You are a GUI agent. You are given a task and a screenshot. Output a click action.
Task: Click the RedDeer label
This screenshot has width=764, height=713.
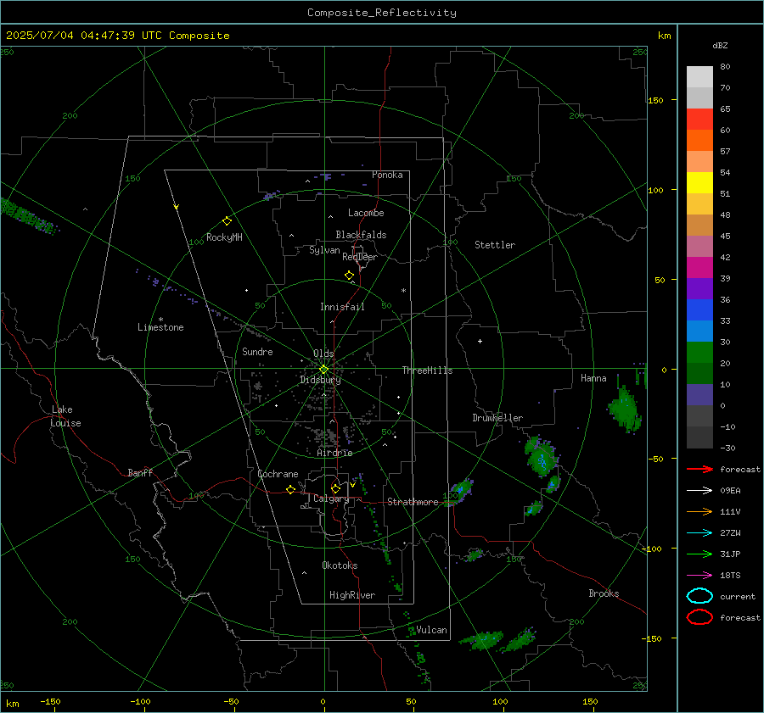pyautogui.click(x=360, y=257)
